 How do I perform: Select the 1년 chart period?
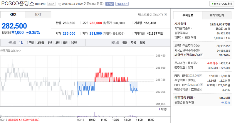[50, 43]
